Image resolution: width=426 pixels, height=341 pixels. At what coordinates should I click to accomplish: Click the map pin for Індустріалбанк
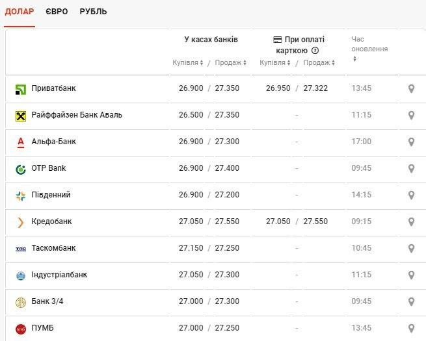pos(411,275)
